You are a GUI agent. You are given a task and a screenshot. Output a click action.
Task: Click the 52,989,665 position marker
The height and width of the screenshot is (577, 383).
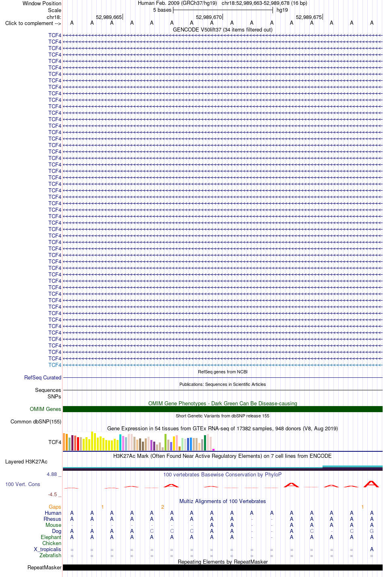pos(109,17)
